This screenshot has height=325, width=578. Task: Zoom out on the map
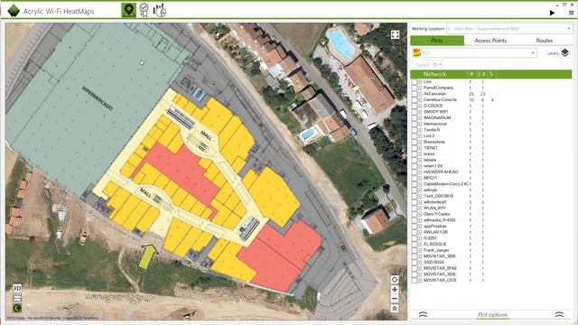tap(395, 299)
